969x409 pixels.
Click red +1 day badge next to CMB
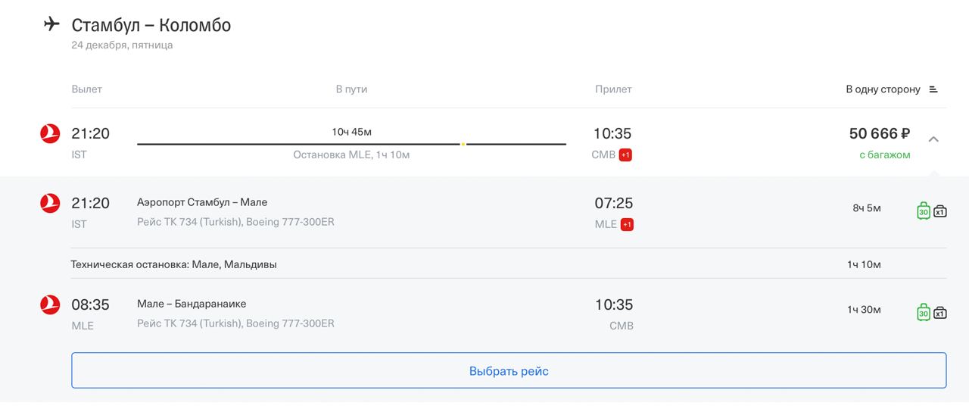point(625,155)
